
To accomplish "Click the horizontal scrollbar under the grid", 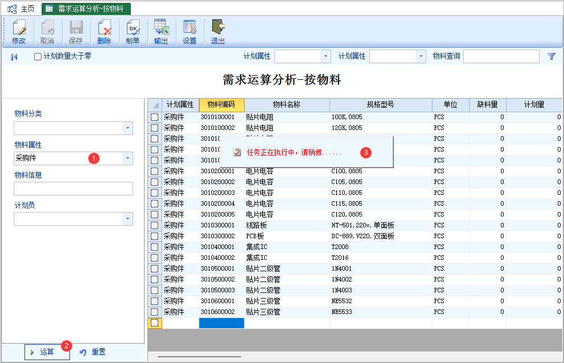I will (200, 357).
